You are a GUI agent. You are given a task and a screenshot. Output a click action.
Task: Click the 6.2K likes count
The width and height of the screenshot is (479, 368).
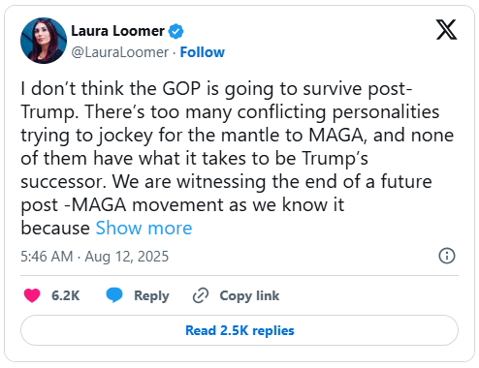(x=65, y=295)
